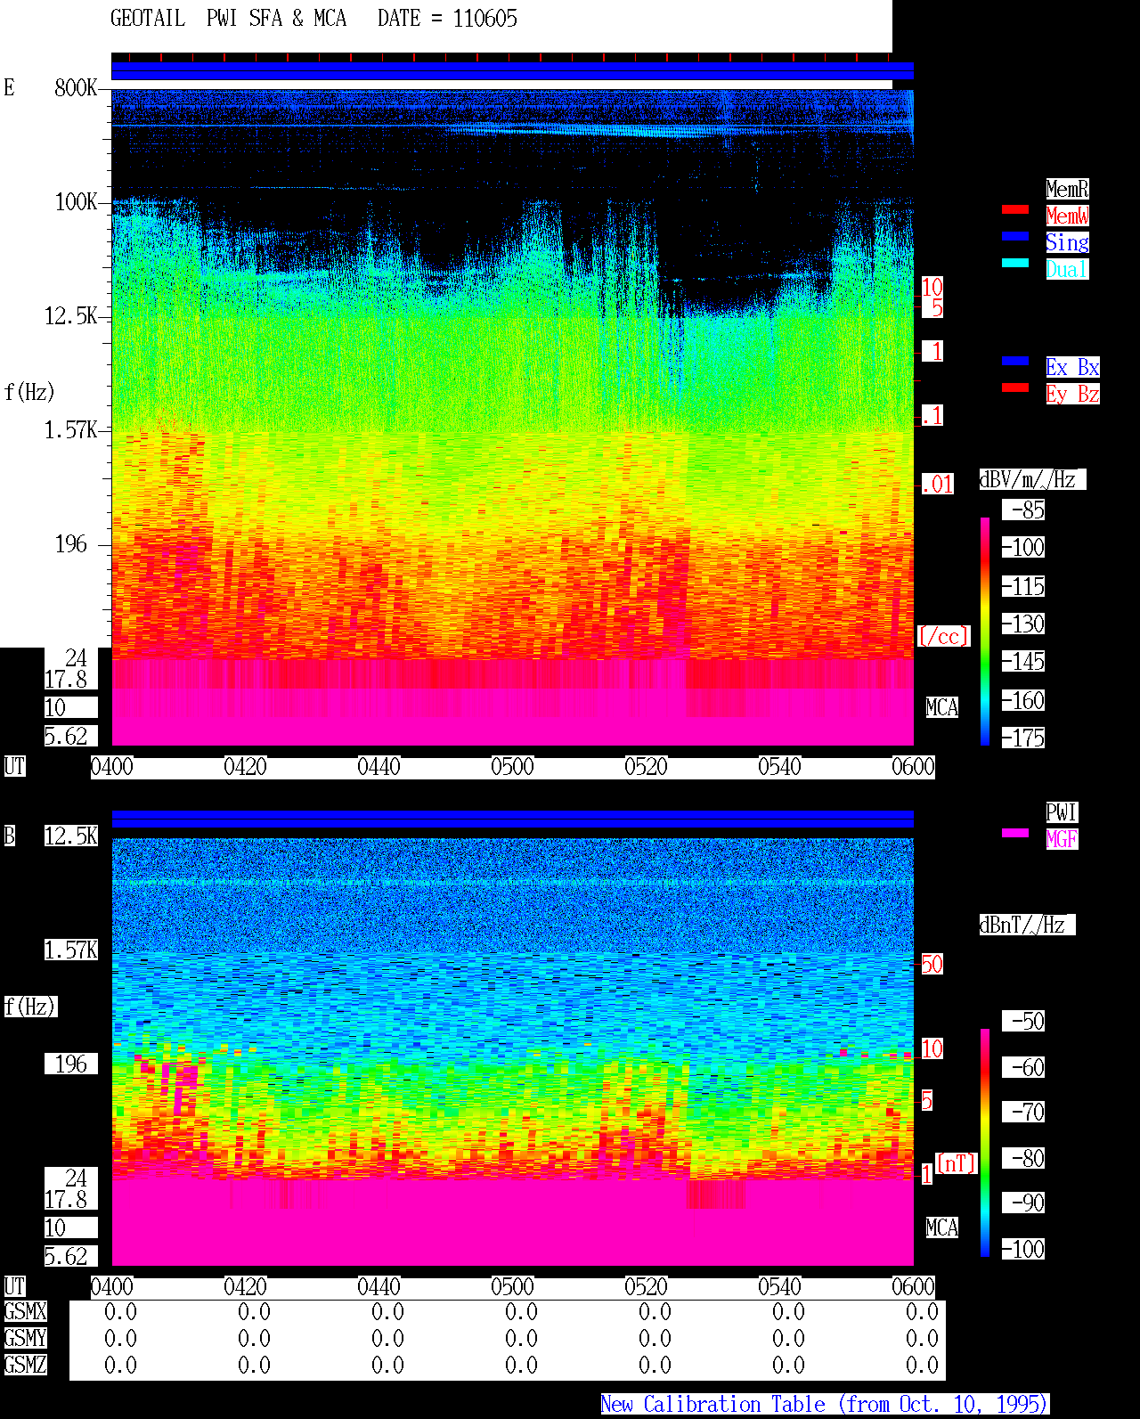Select the MemR legend label
1140x1419 pixels.
pyautogui.click(x=1067, y=189)
